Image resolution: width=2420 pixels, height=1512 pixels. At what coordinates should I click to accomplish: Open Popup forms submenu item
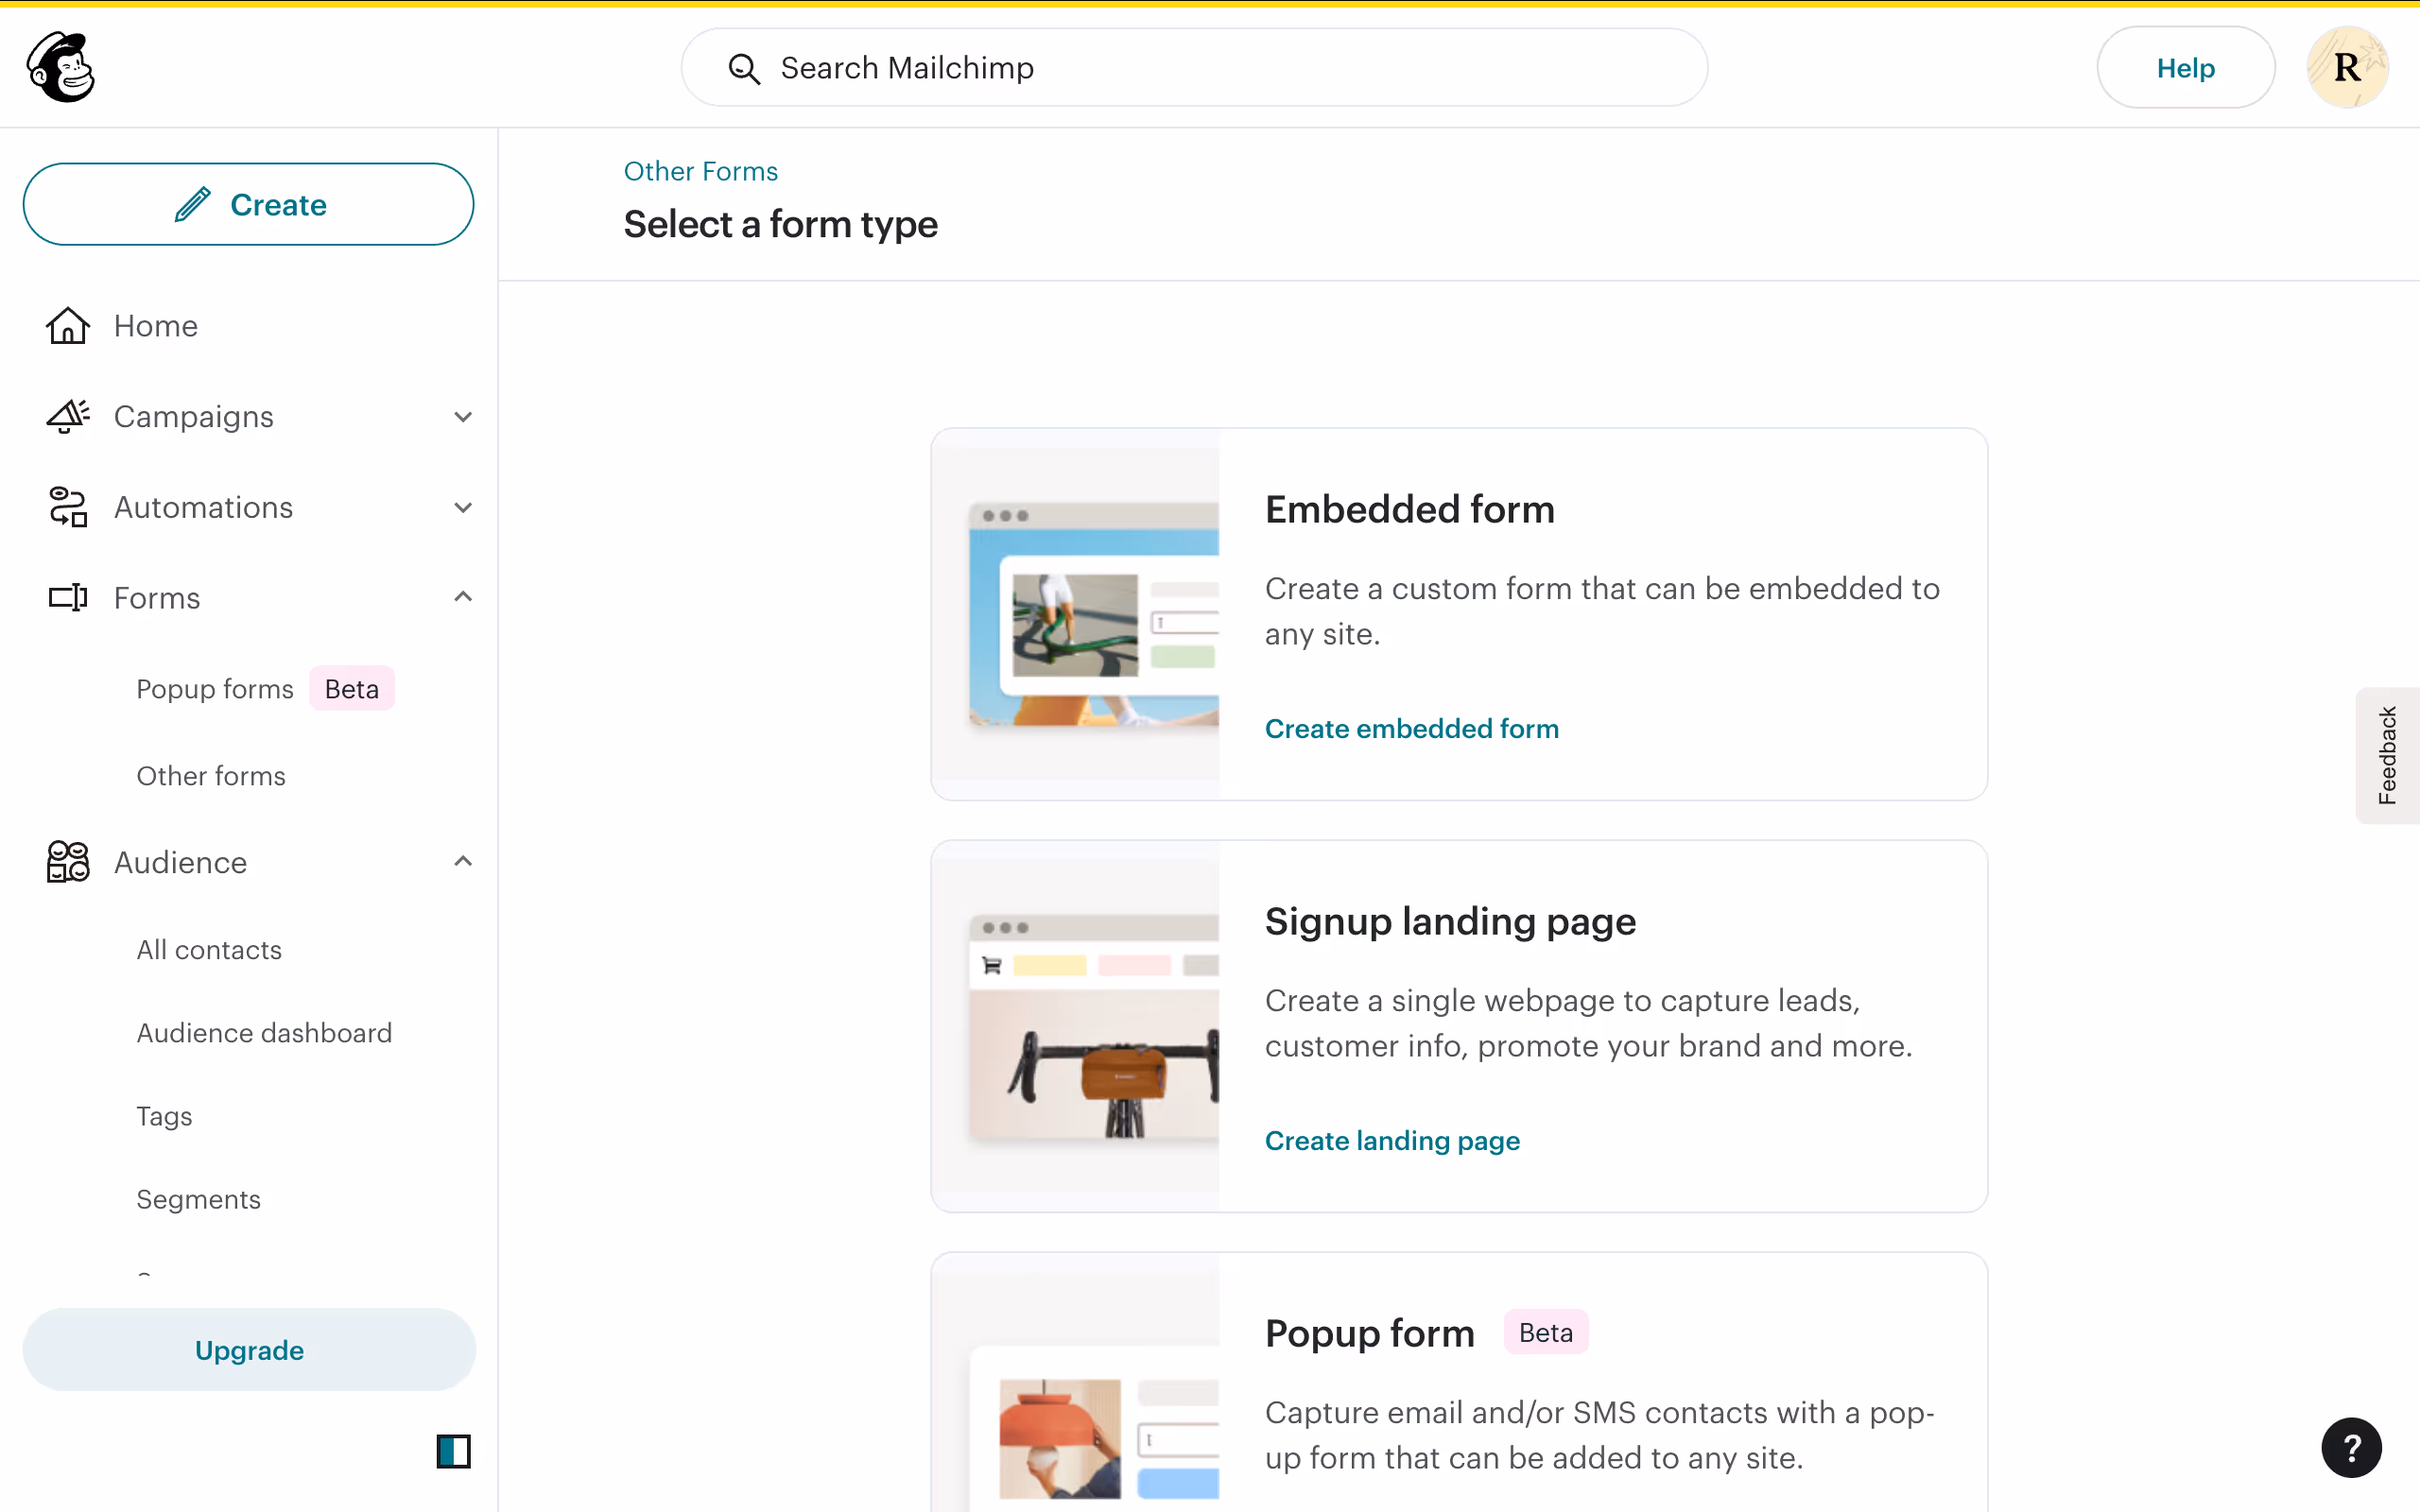point(215,689)
